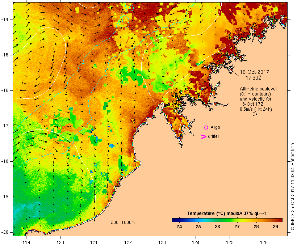Click the 0.5m/s velocity scale arrow
The width and height of the screenshot is (297, 246).
251,114
